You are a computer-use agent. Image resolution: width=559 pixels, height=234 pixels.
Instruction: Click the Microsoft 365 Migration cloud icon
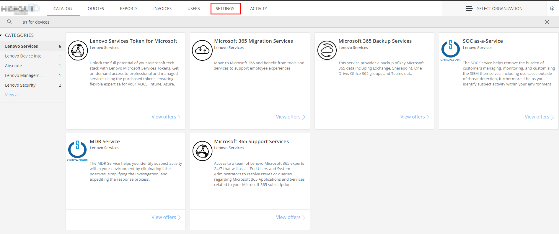pos(202,50)
